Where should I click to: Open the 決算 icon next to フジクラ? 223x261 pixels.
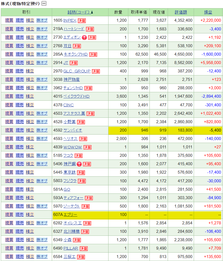click(82, 181)
